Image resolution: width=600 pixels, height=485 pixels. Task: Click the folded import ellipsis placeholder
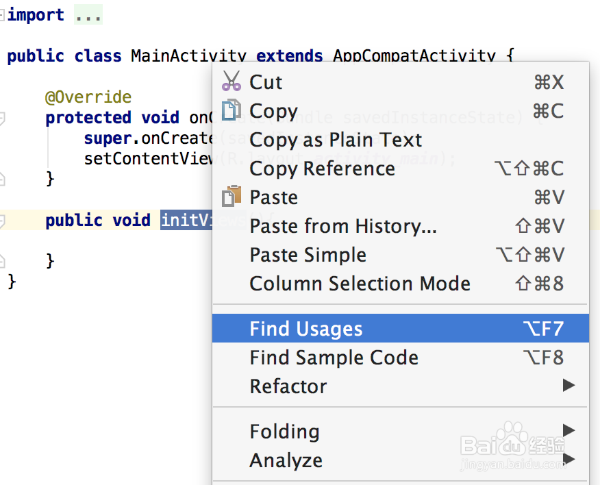pos(88,15)
